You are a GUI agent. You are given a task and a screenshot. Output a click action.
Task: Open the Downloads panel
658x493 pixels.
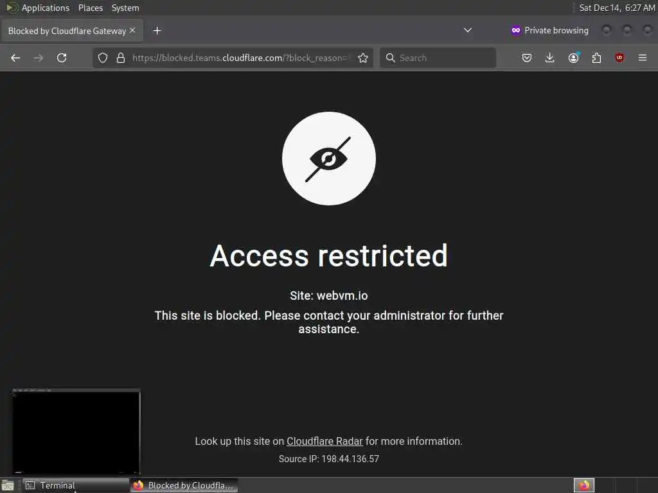[x=550, y=58]
